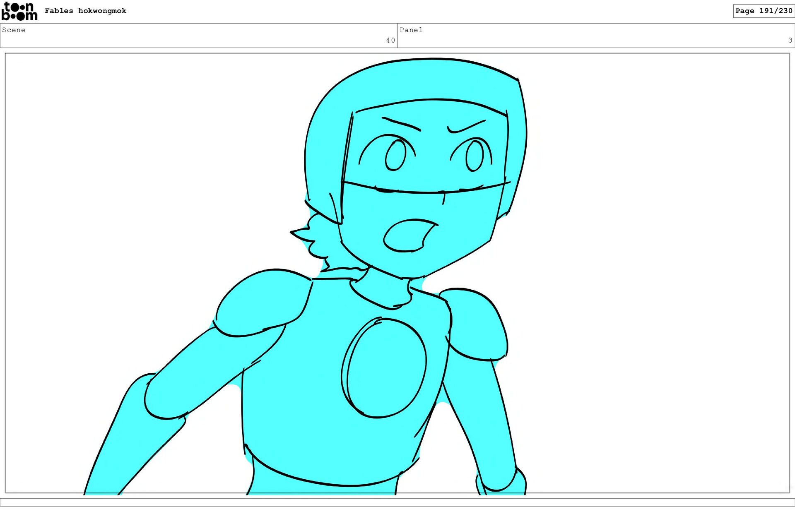Viewport: 795px width, 514px height.
Task: Select the scene number 40
Action: [x=390, y=40]
